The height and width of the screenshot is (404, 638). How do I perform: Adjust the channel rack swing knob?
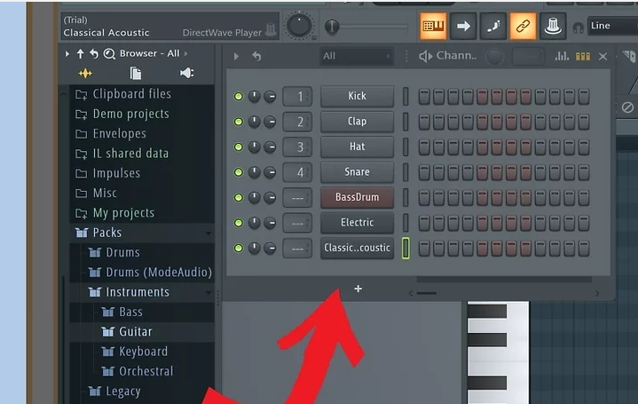[494, 57]
